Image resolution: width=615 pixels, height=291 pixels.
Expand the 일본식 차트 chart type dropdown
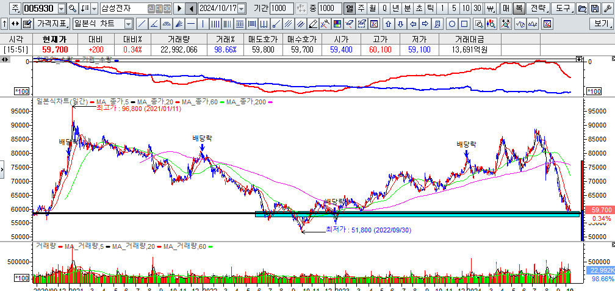[128, 24]
